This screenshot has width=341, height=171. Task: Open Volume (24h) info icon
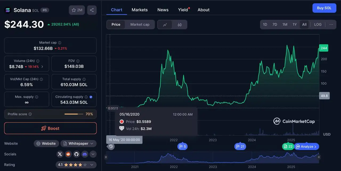[38, 61]
